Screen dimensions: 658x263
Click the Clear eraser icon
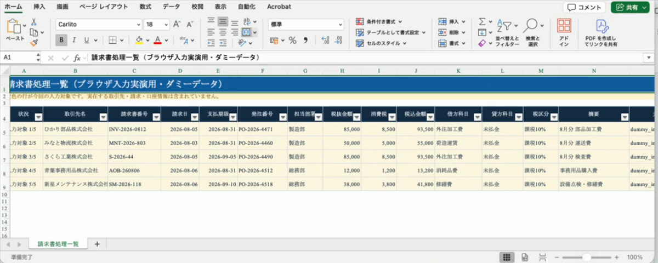[483, 43]
